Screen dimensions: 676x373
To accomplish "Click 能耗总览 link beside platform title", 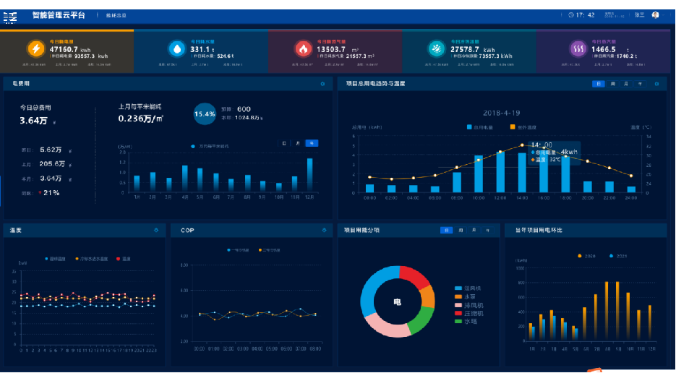I will [116, 15].
